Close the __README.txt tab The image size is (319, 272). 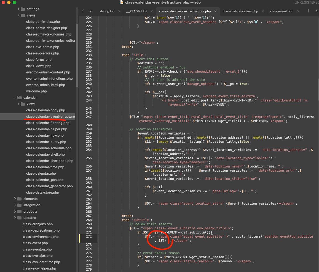(152, 11)
